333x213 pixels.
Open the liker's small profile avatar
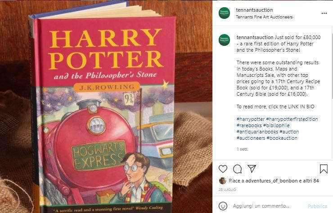coord(222,181)
